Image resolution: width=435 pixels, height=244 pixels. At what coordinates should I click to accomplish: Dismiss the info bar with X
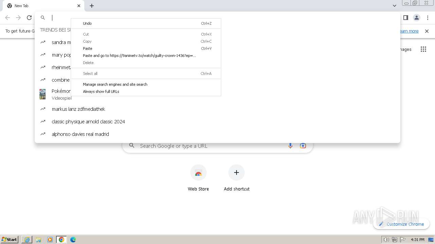pyautogui.click(x=427, y=31)
